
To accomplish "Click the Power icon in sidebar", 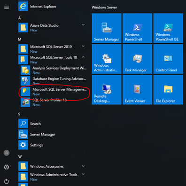I will pyautogui.click(x=7, y=181).
